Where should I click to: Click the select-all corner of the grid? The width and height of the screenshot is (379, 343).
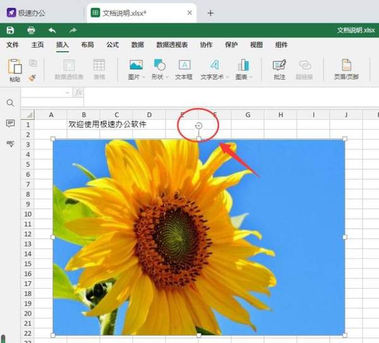[28, 115]
